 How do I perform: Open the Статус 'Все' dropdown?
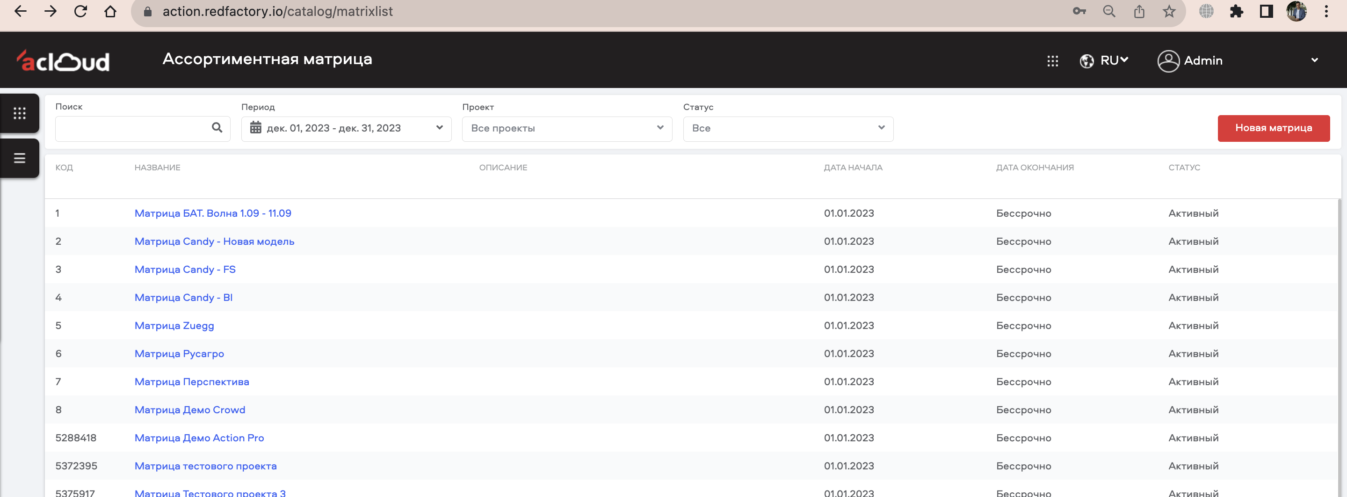tap(788, 129)
